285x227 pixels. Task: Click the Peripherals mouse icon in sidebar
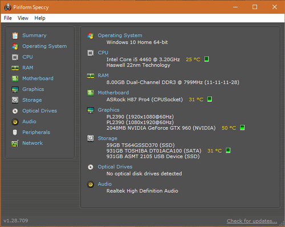tap(15, 133)
